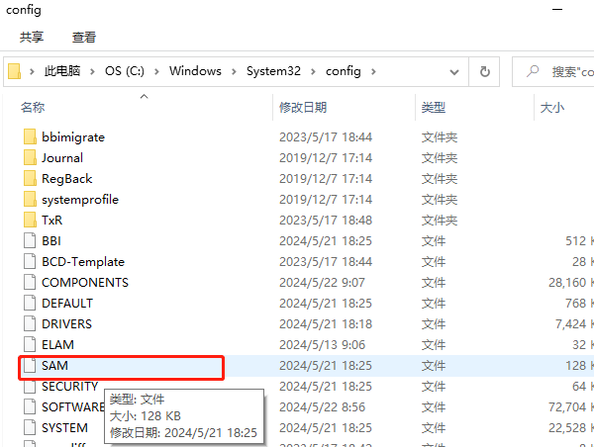Sort by 名称 column header
The image size is (594, 447).
pyautogui.click(x=33, y=107)
